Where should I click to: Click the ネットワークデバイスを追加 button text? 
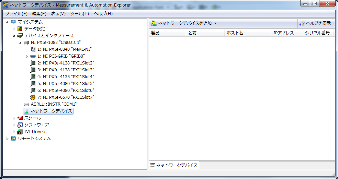(185, 23)
